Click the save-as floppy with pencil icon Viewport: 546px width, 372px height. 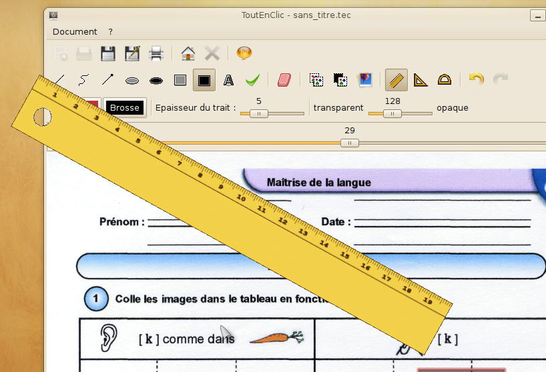tap(132, 53)
